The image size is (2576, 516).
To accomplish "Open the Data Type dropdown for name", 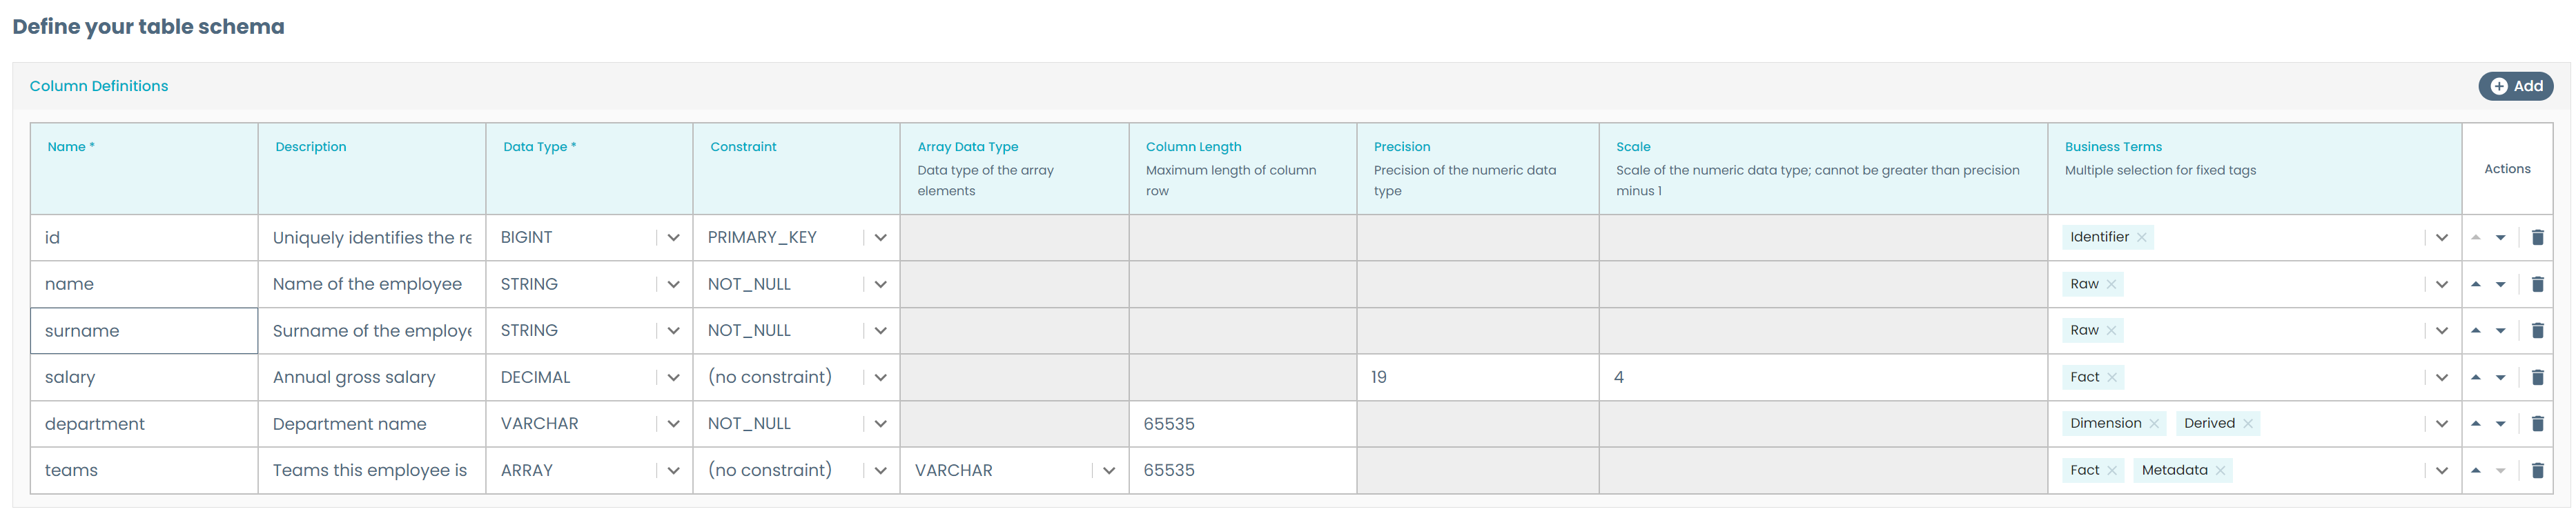I will pos(672,284).
